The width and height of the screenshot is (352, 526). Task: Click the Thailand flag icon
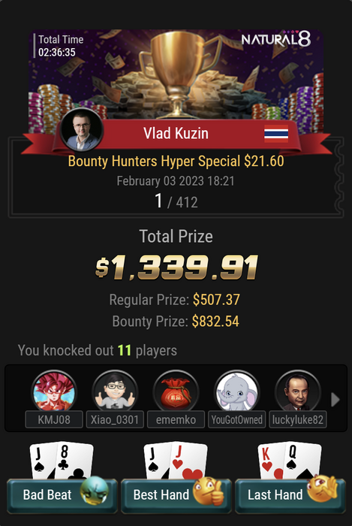[x=276, y=134]
